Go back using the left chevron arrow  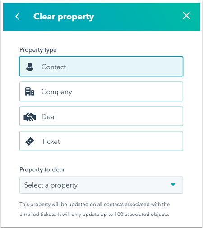tap(18, 17)
